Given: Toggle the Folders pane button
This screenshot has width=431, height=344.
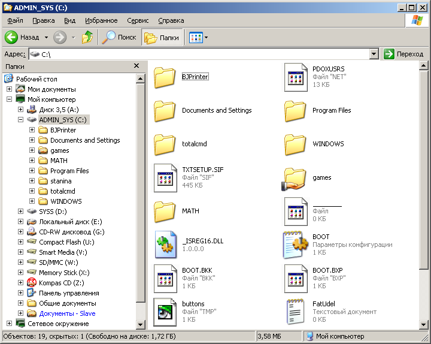Looking at the screenshot, I should tap(162, 37).
